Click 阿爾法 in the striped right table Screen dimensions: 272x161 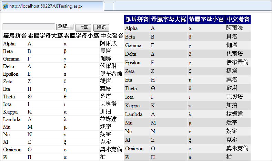pyautogui.click(x=234, y=28)
